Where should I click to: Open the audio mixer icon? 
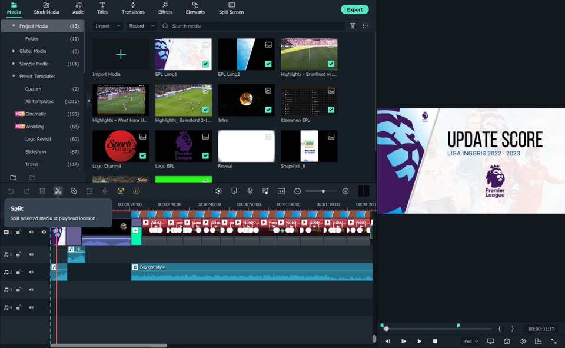click(265, 191)
